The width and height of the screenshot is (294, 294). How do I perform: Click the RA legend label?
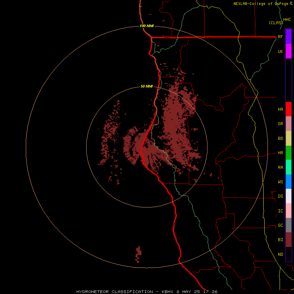pyautogui.click(x=281, y=168)
